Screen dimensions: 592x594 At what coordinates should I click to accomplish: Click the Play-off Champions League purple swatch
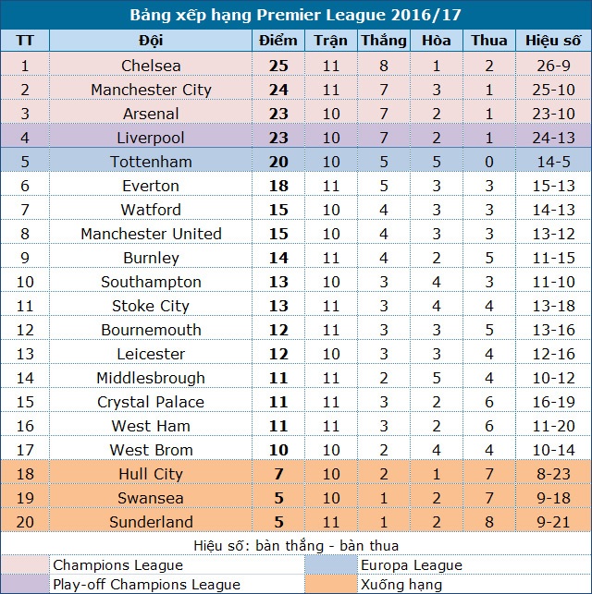[x=26, y=584]
